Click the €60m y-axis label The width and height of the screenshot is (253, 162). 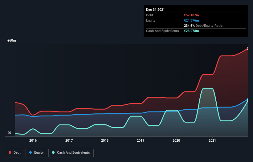(12, 40)
